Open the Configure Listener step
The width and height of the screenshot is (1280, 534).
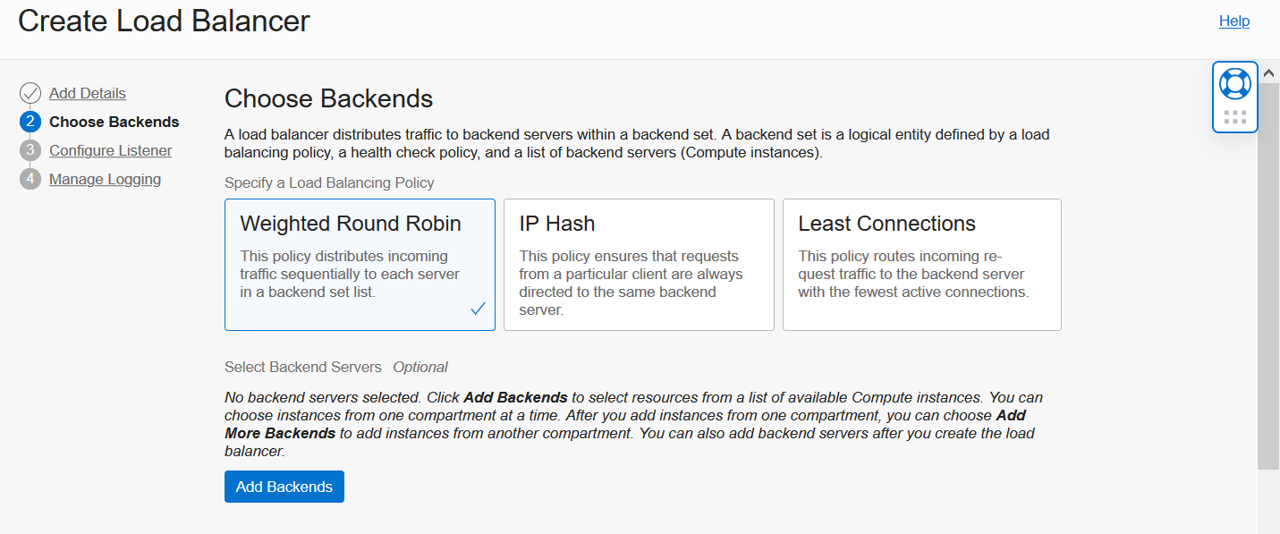coord(110,149)
